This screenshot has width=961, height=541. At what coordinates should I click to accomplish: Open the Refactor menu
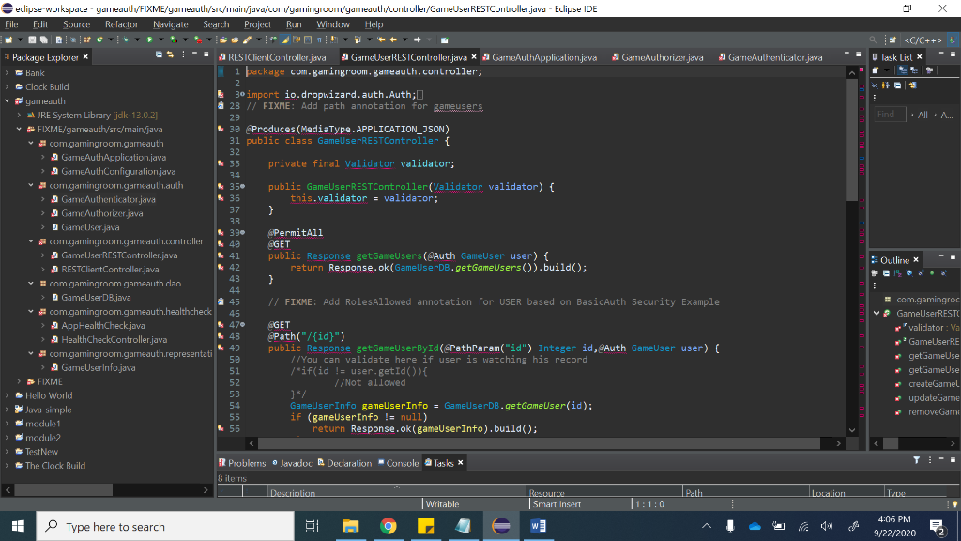(x=121, y=24)
